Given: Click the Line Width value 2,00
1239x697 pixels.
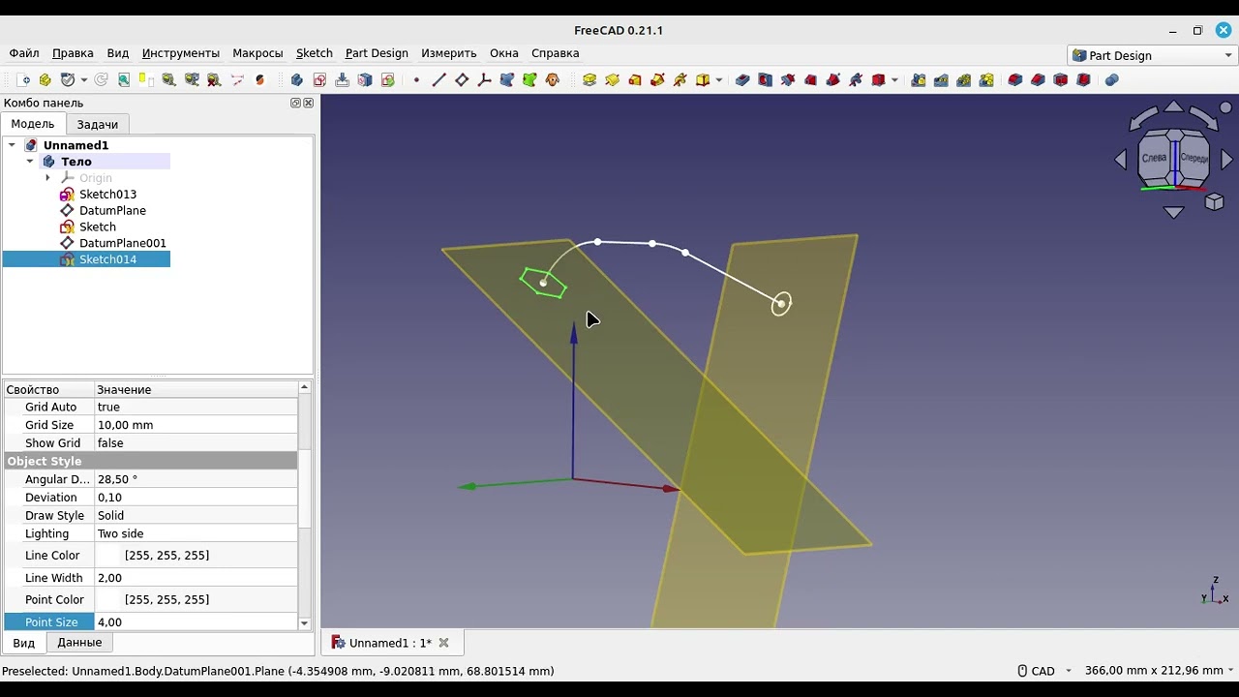Looking at the screenshot, I should [196, 578].
